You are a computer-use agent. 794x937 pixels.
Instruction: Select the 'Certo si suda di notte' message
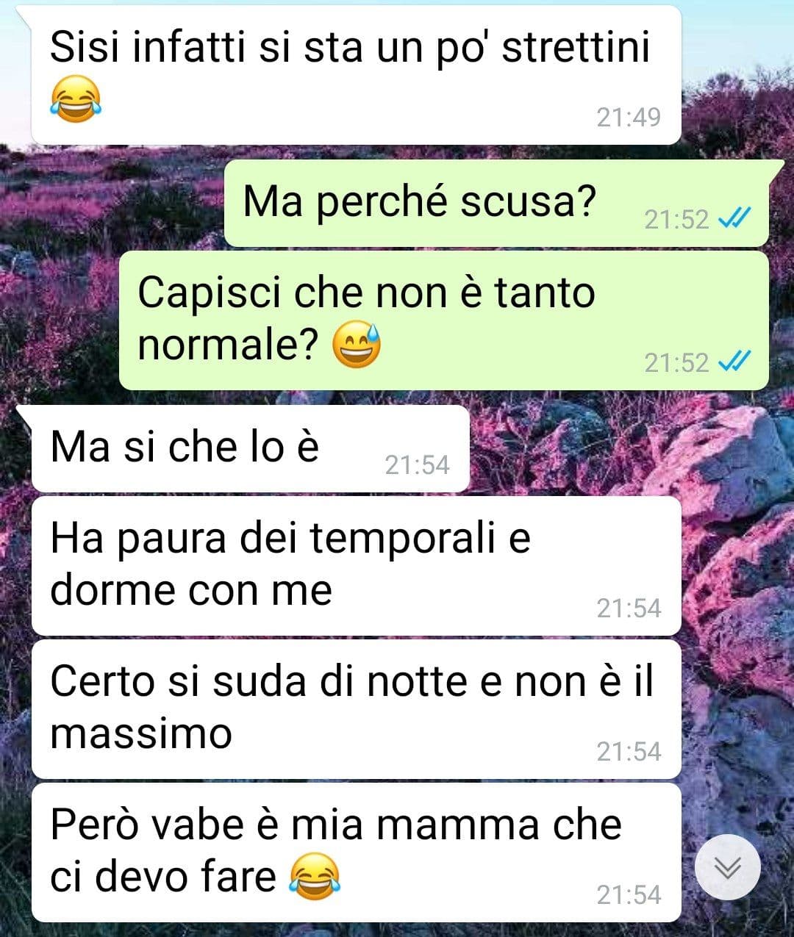tap(357, 709)
